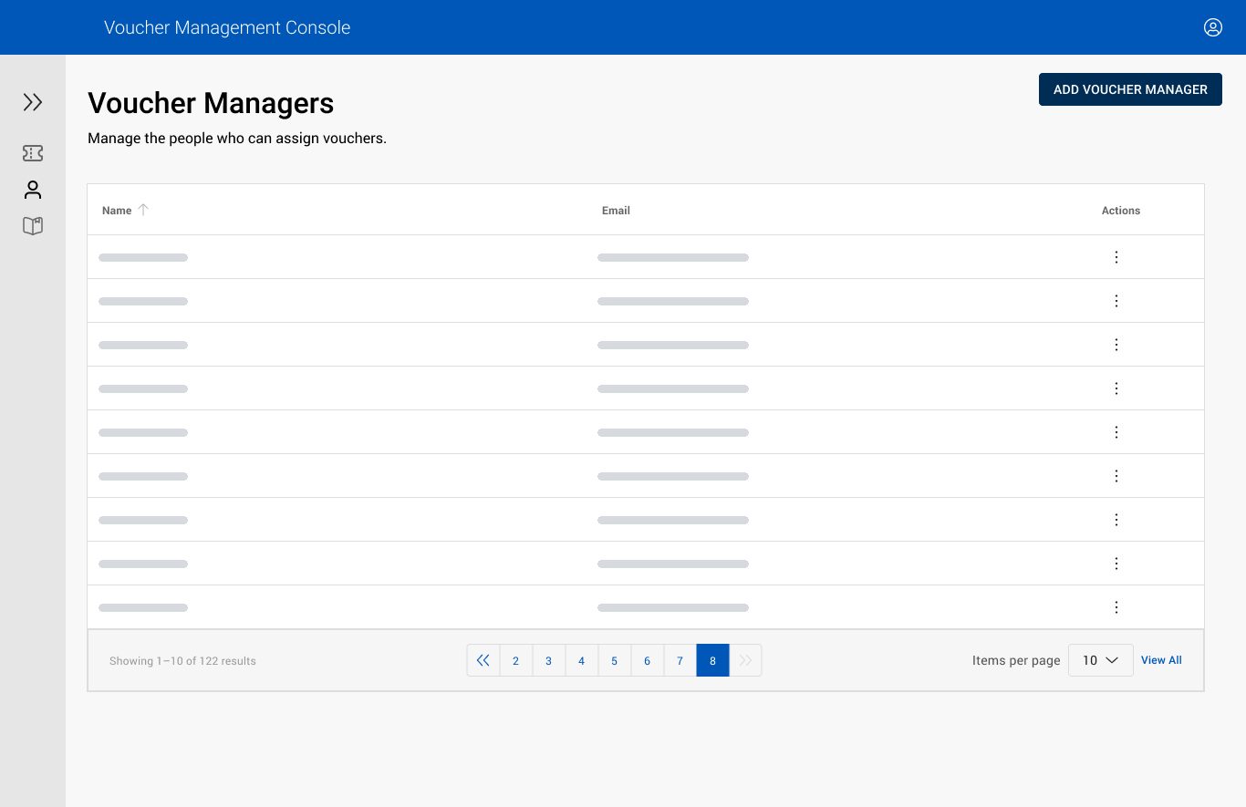Screen dimensions: 1246x807
Task: Go to page 5 in pagination
Action: tap(615, 660)
